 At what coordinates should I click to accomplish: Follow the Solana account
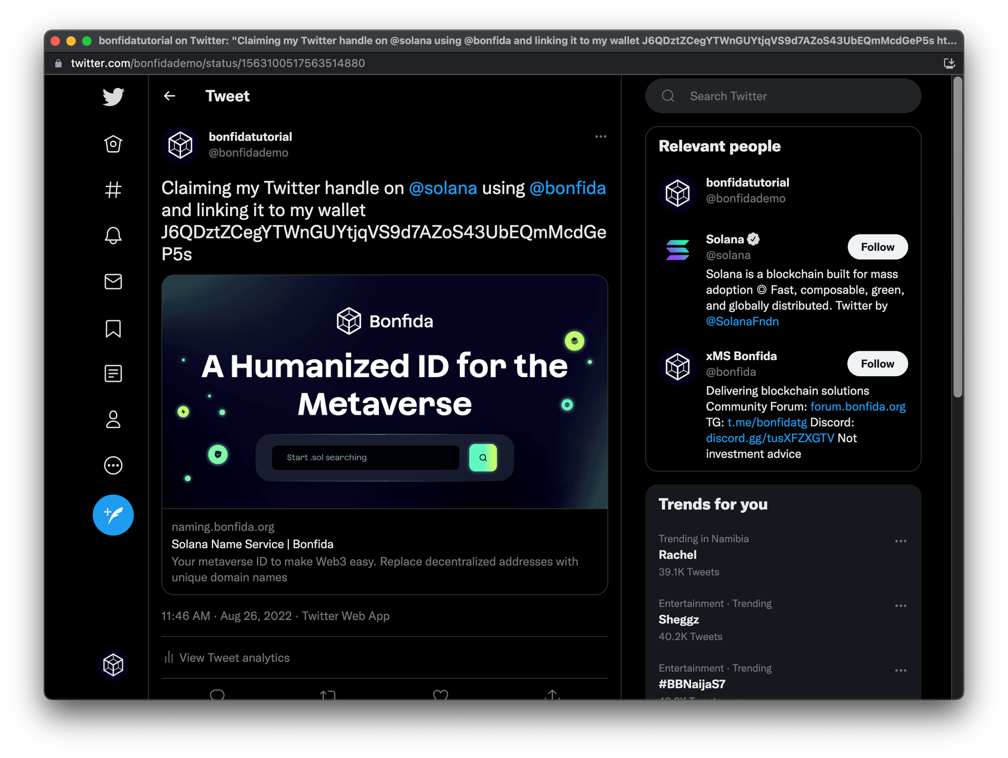coord(877,247)
